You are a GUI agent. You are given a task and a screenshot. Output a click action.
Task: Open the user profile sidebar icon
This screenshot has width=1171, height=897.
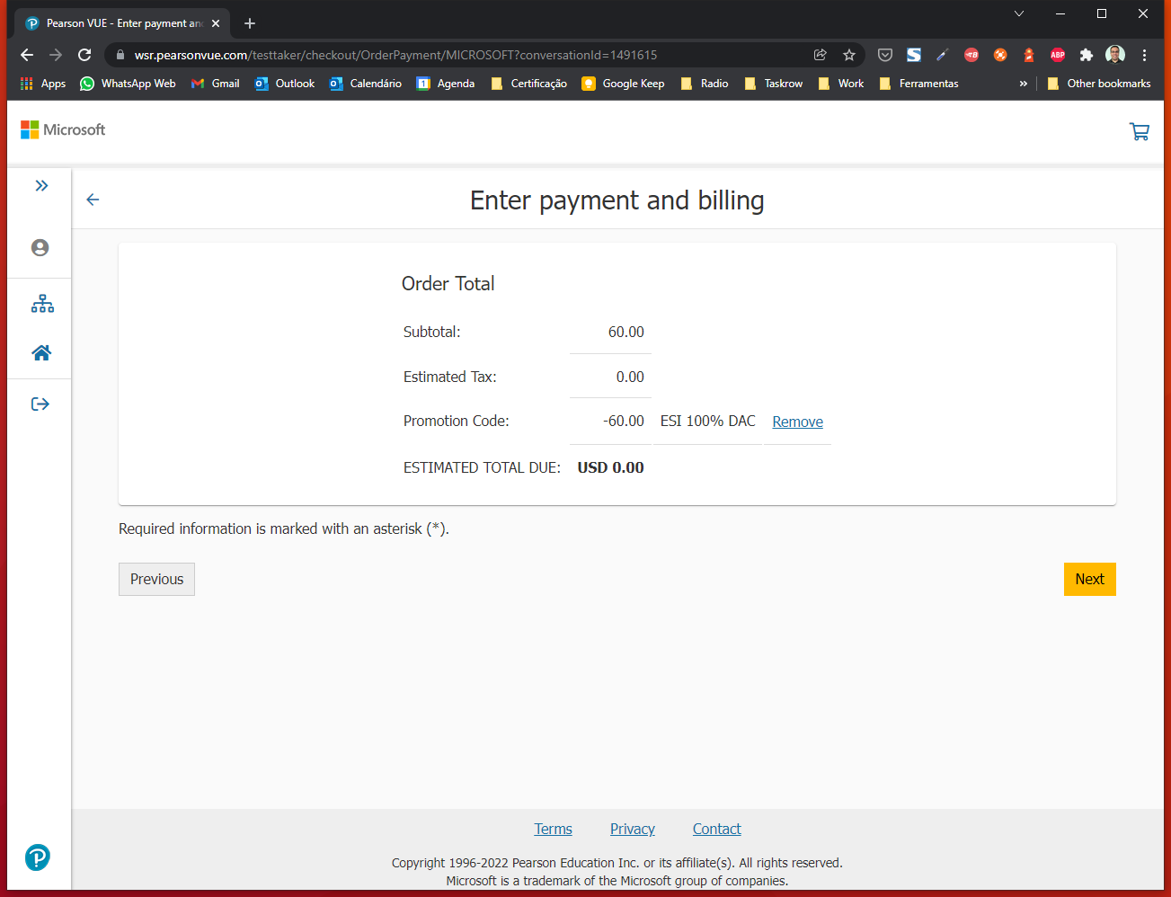click(40, 247)
